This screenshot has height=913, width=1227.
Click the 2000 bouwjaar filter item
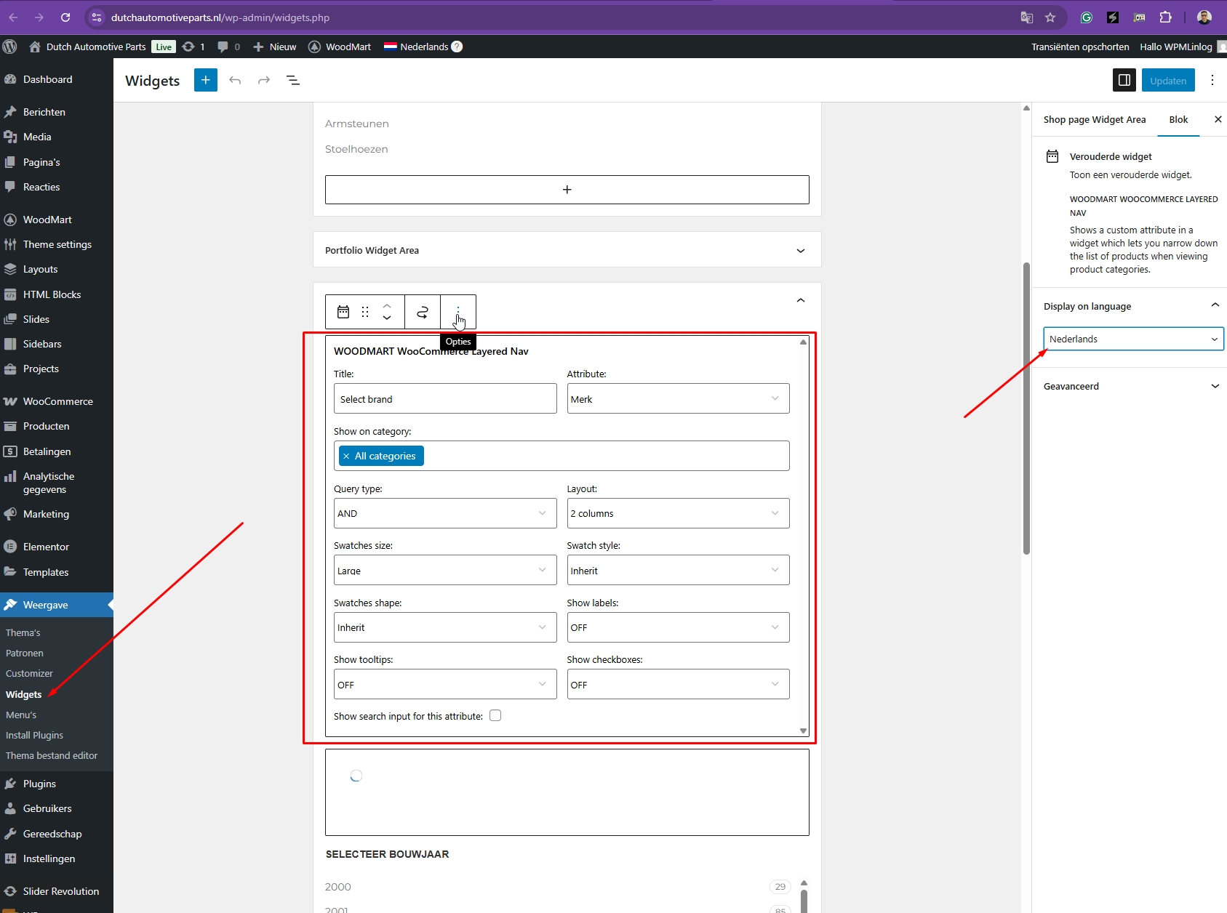click(338, 886)
